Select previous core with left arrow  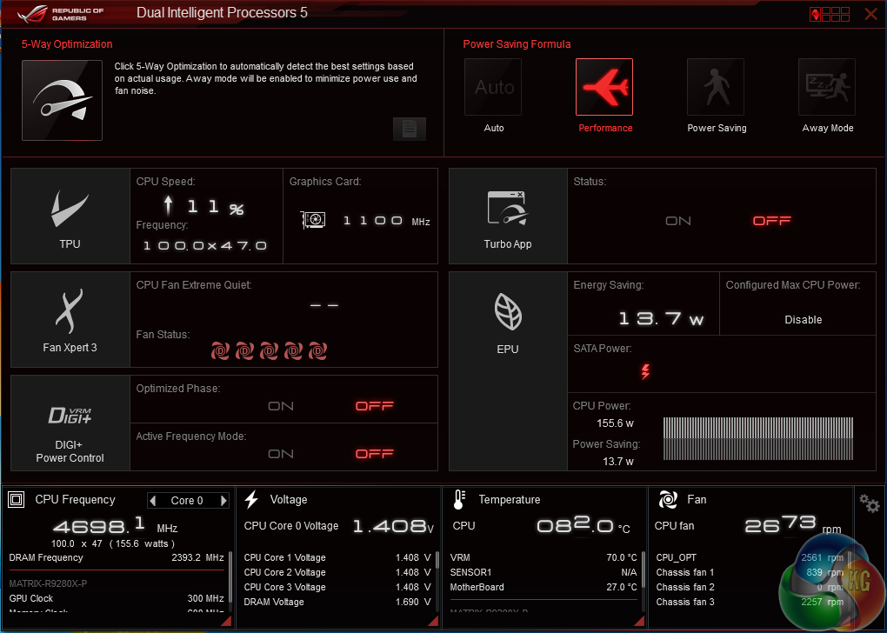pos(152,501)
